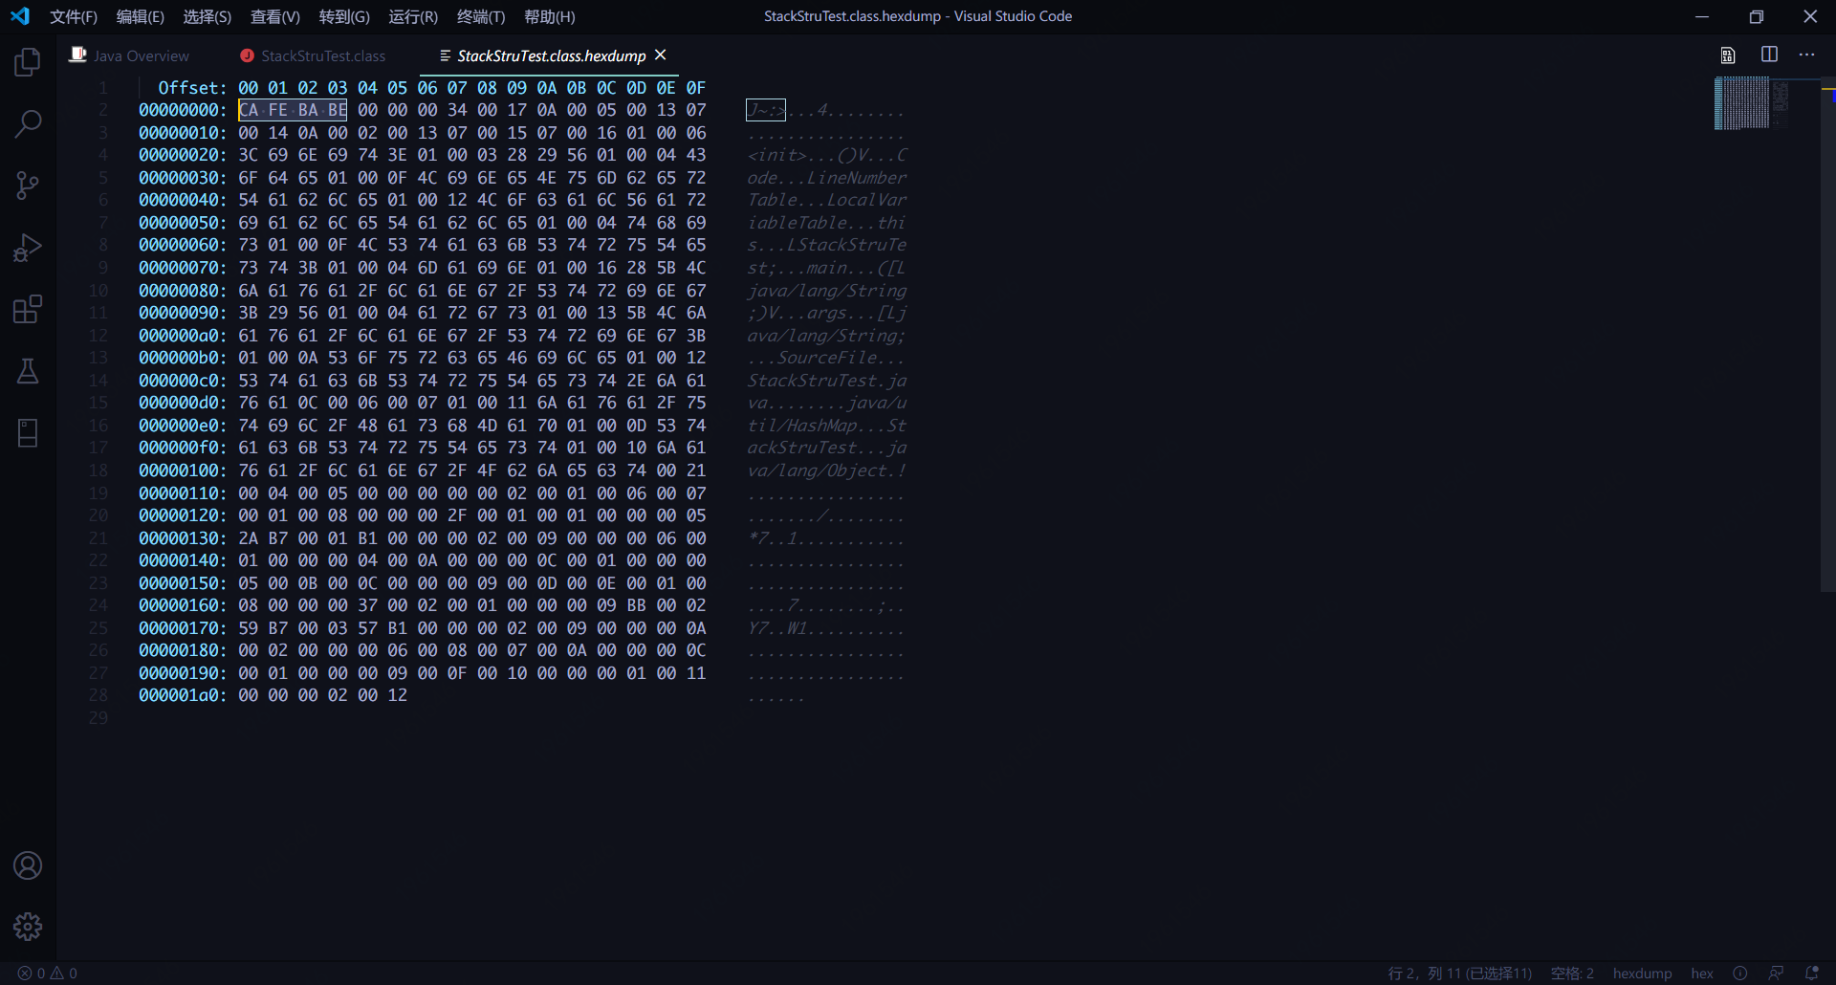Open the editor More Actions menu
Screen dimensions: 1836x985
click(1806, 55)
